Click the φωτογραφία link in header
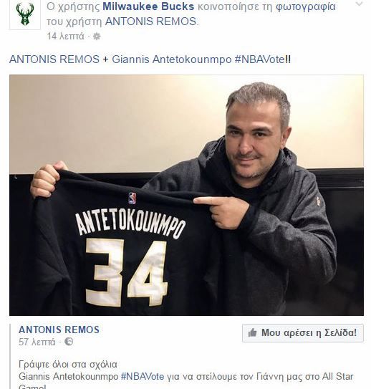The image size is (371, 389). (x=306, y=7)
